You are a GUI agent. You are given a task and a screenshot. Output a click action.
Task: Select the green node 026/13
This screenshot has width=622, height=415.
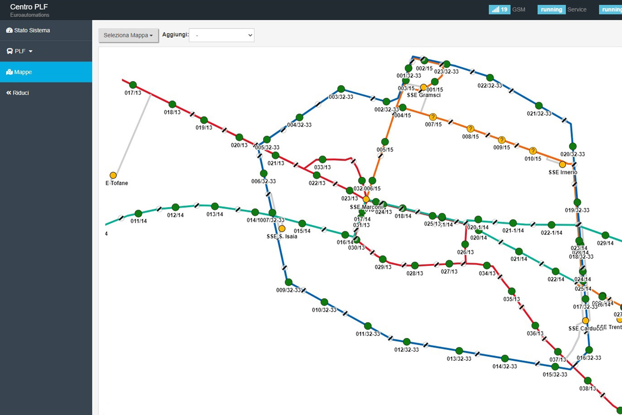[x=465, y=244]
